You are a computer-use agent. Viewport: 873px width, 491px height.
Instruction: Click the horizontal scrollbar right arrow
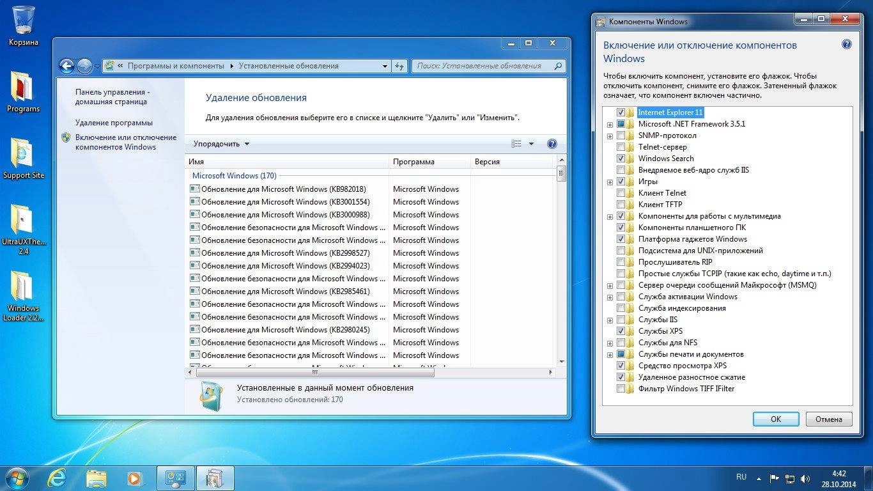[551, 371]
